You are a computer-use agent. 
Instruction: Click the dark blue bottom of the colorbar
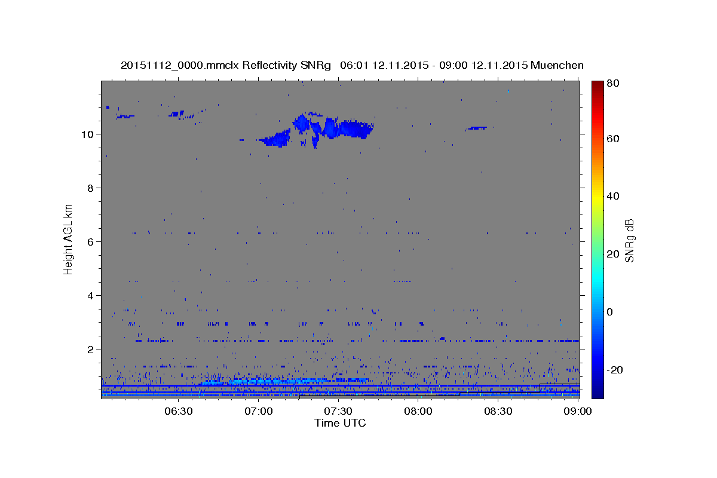[597, 391]
